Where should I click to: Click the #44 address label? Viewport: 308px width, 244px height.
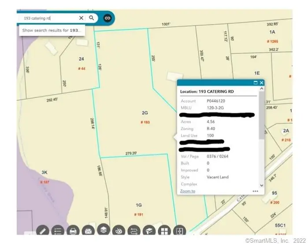click(82, 69)
